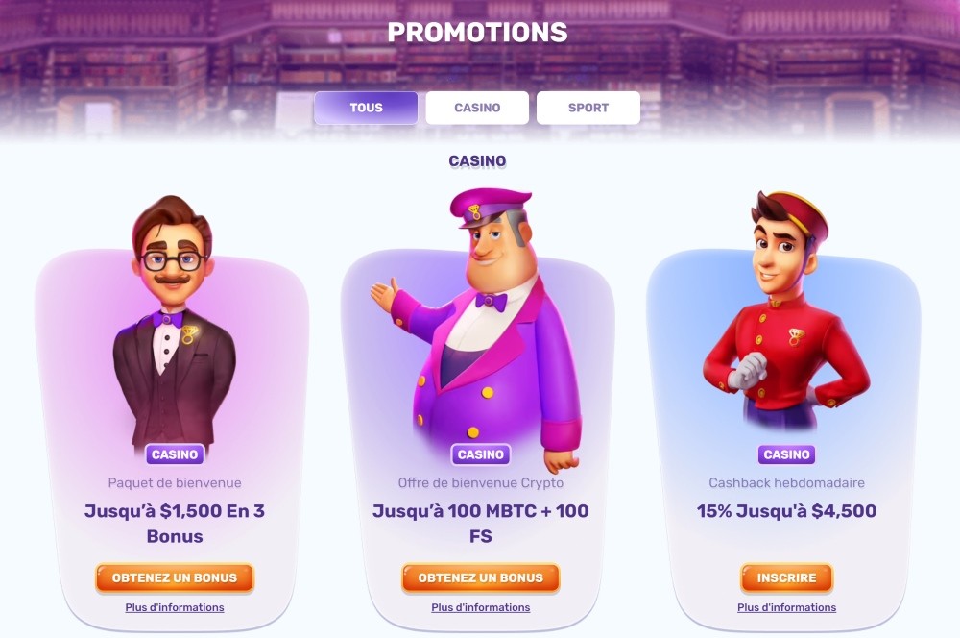Switch to the CASINO filter tab
This screenshot has height=638, width=960.
coord(477,108)
